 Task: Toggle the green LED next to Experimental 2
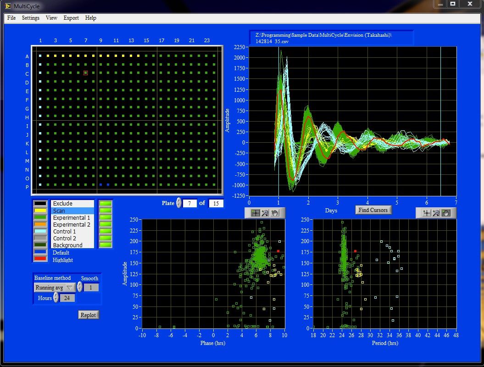tap(104, 224)
